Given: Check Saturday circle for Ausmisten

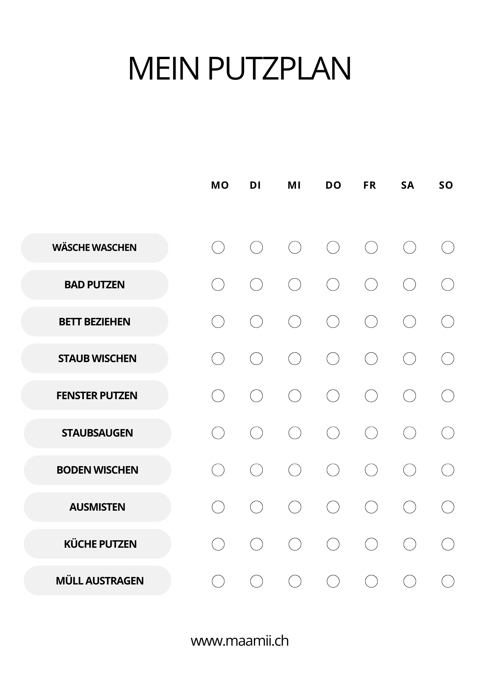Looking at the screenshot, I should point(409,507).
